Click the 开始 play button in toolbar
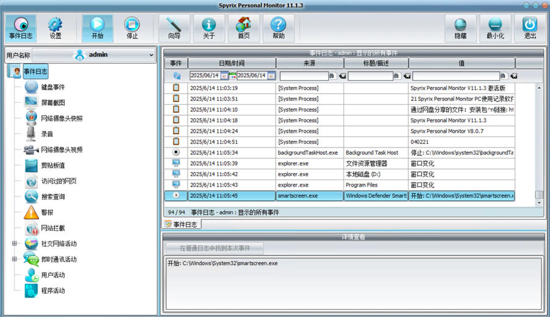 [x=97, y=28]
